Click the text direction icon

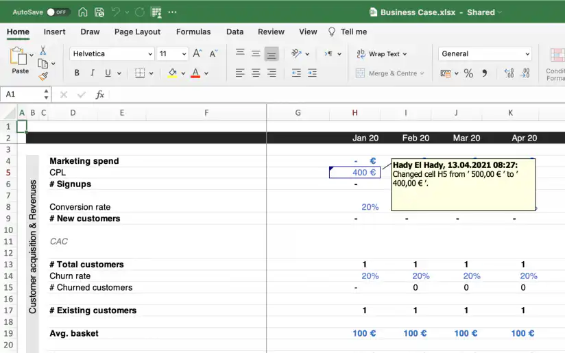328,53
